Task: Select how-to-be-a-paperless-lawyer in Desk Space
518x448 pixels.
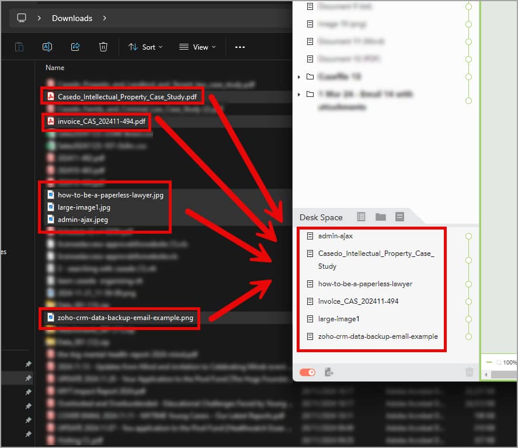Action: (x=365, y=284)
